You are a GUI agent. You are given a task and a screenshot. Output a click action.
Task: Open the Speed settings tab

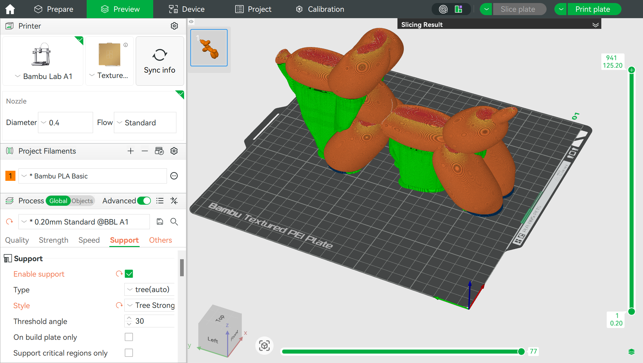coord(89,240)
